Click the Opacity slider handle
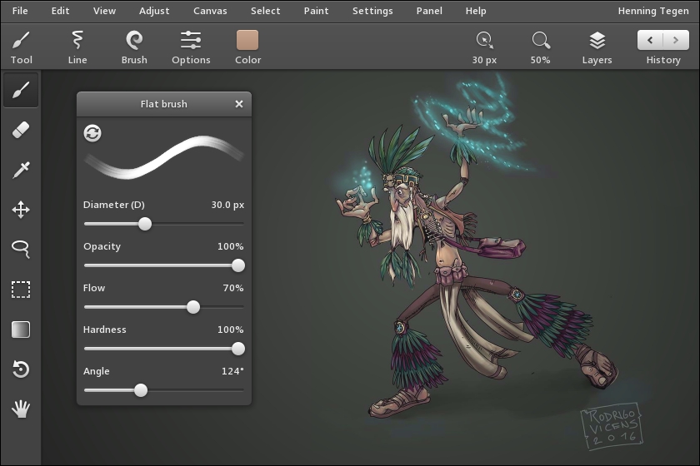This screenshot has width=700, height=466. (238, 265)
